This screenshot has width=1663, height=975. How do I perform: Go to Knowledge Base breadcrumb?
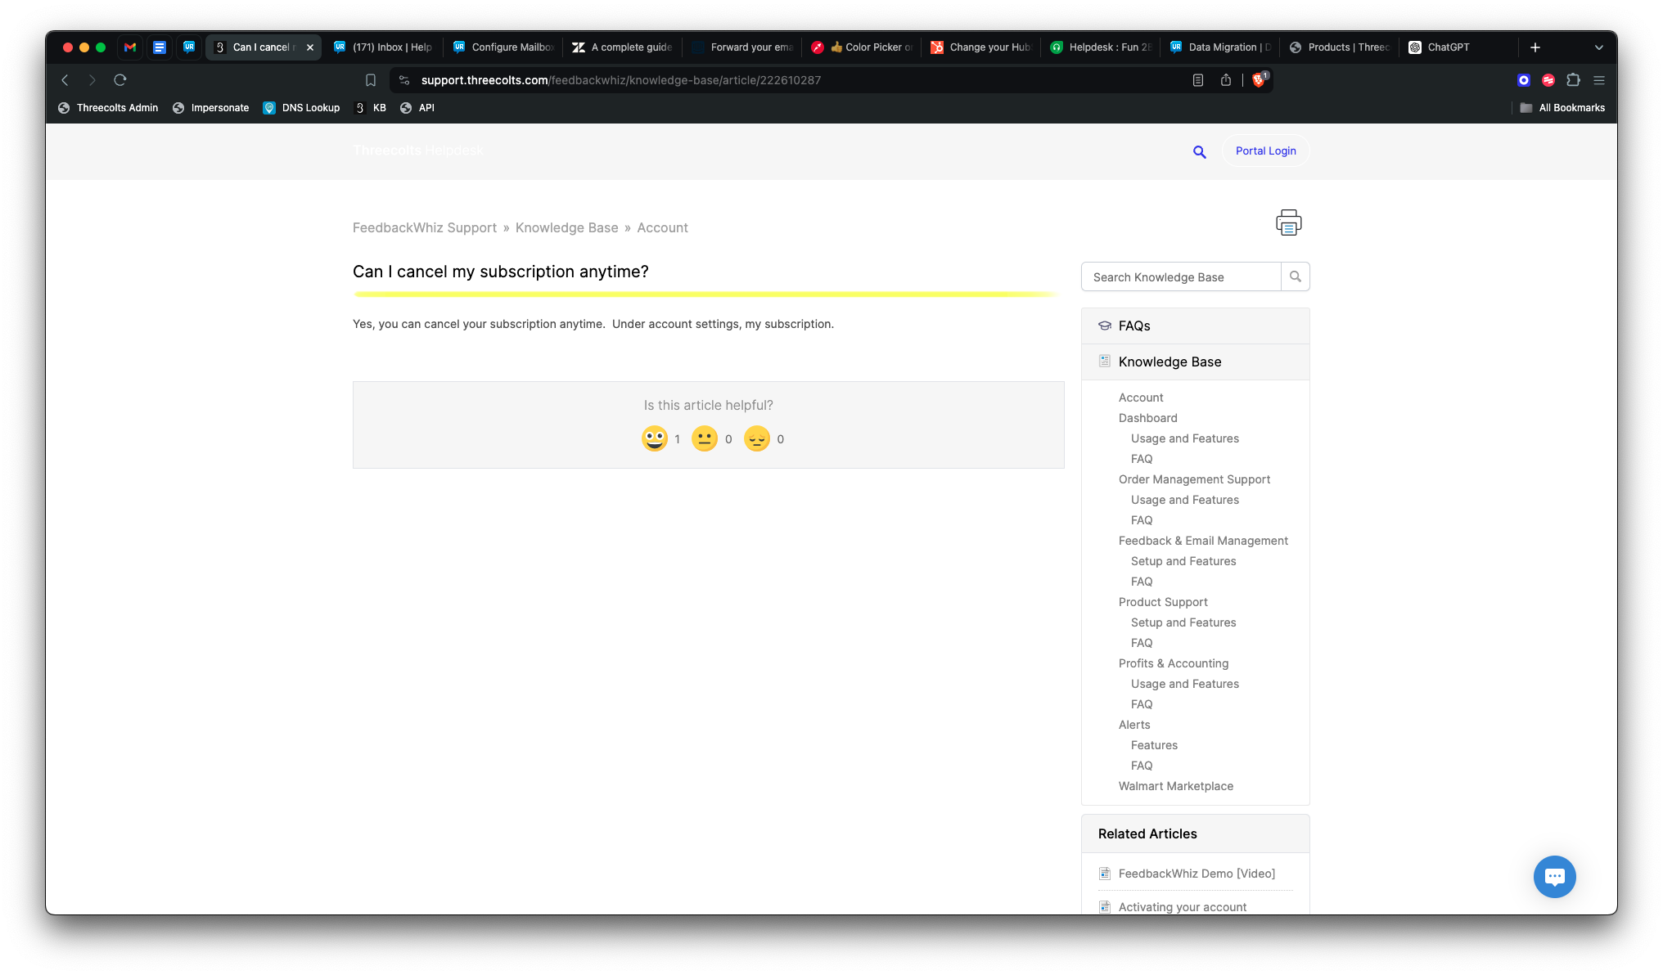tap(567, 227)
